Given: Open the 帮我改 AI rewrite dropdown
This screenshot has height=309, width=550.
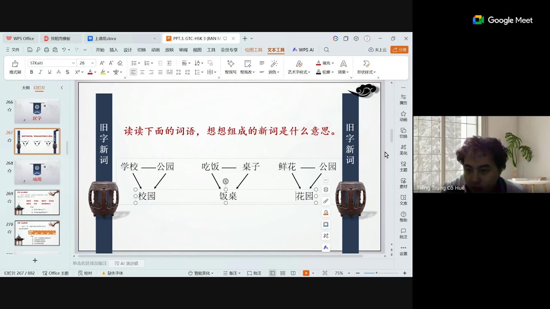Looking at the screenshot, I should coord(247,67).
